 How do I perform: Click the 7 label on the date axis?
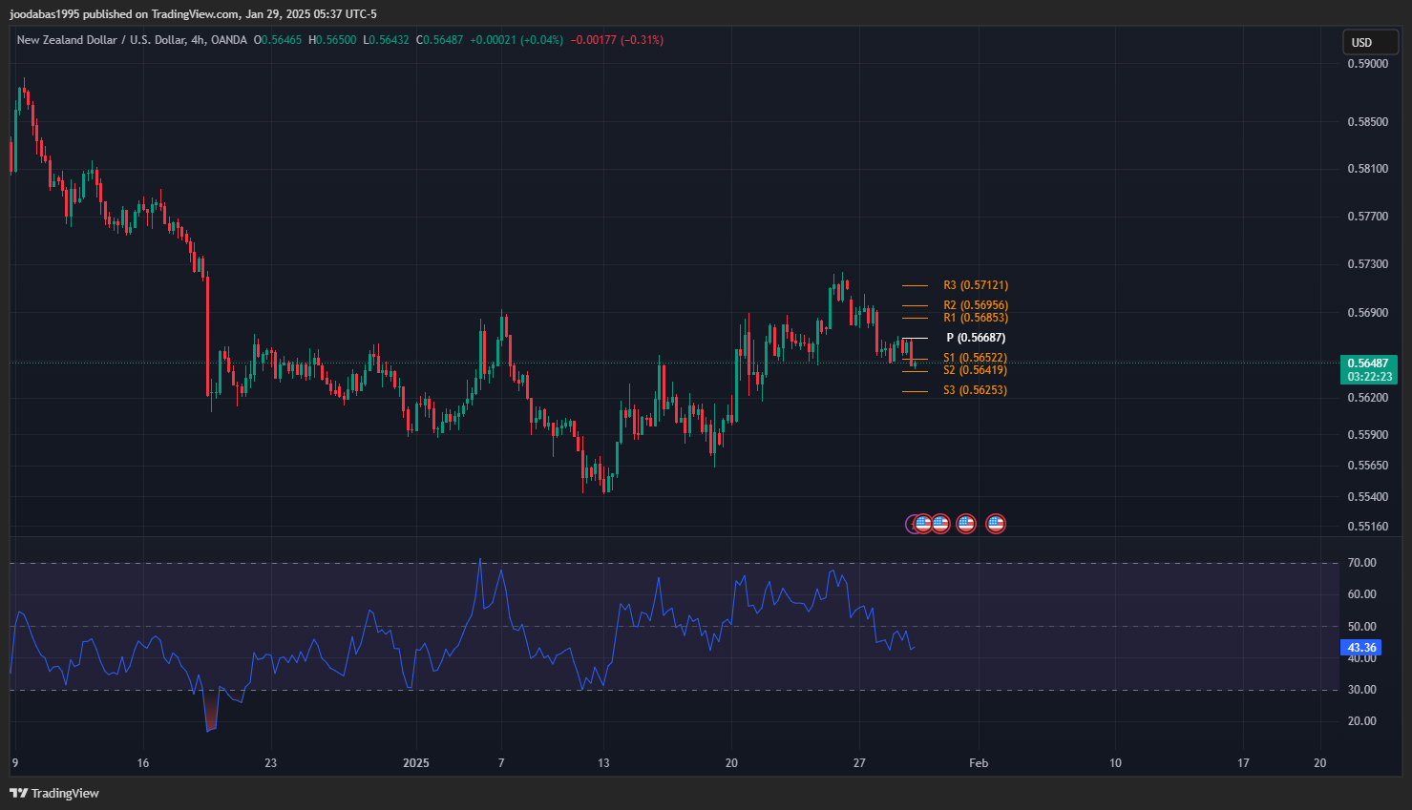coord(501,763)
